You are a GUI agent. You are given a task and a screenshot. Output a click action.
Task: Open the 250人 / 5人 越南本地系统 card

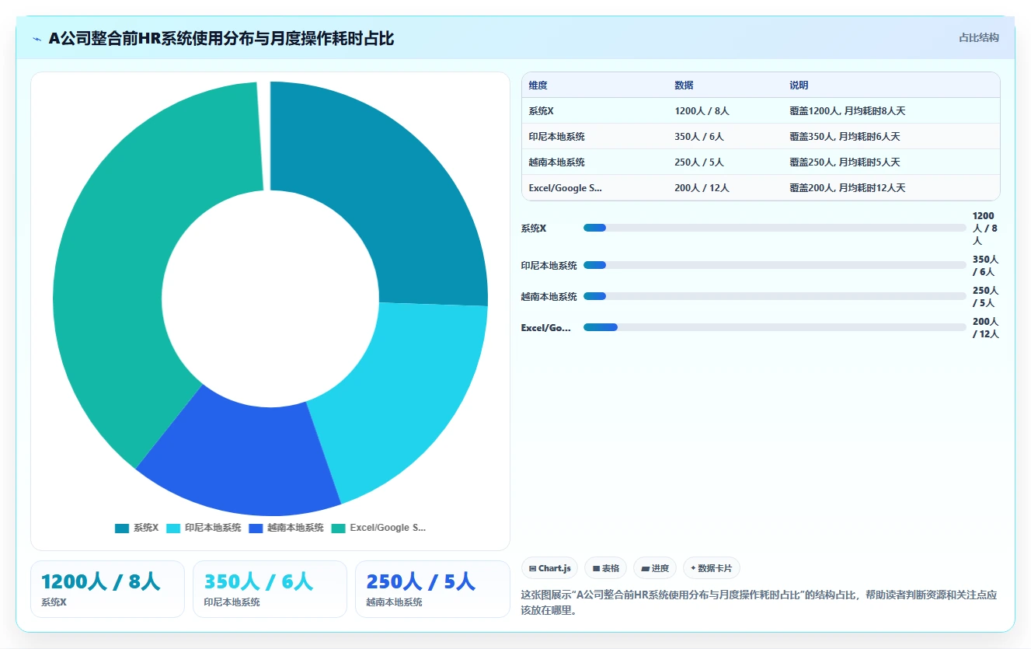click(432, 589)
